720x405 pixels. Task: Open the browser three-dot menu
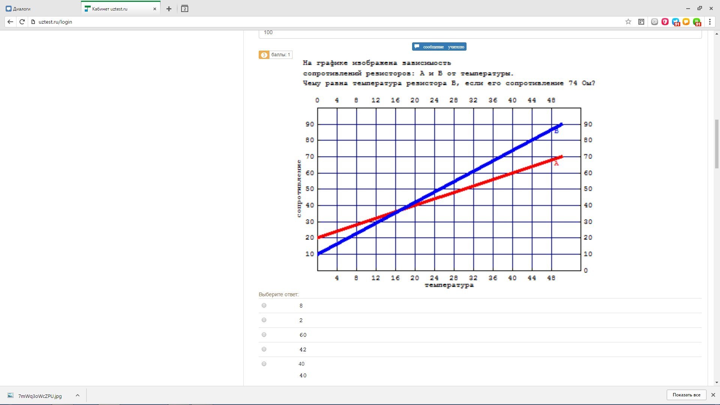click(710, 22)
